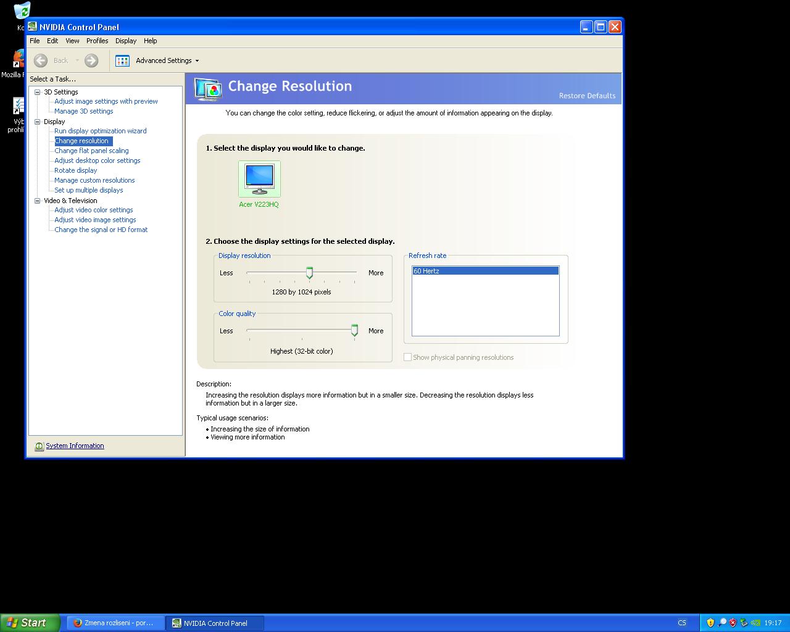Click the Mozilla Firefox desktop icon
The width and height of the screenshot is (790, 632).
pos(19,59)
